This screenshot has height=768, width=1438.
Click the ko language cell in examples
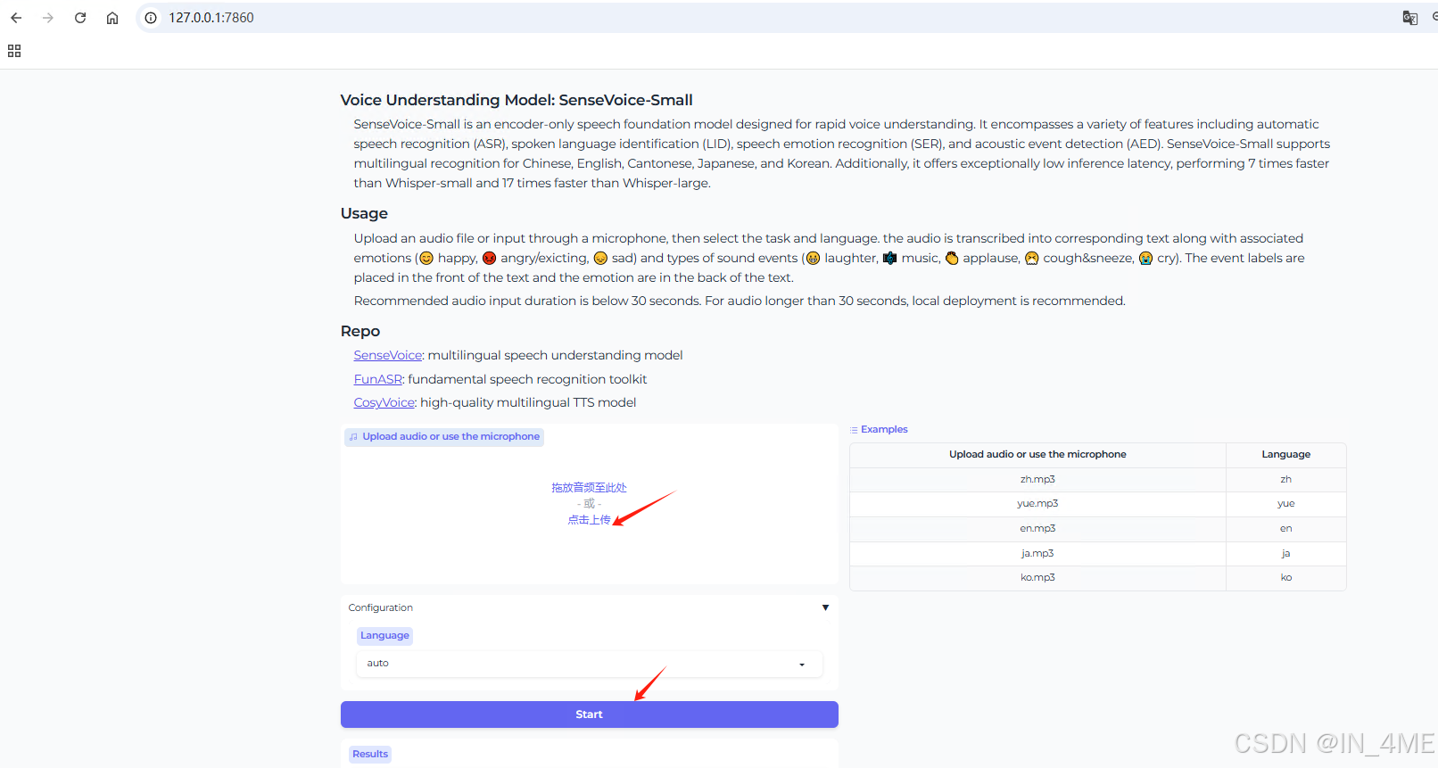click(1285, 578)
